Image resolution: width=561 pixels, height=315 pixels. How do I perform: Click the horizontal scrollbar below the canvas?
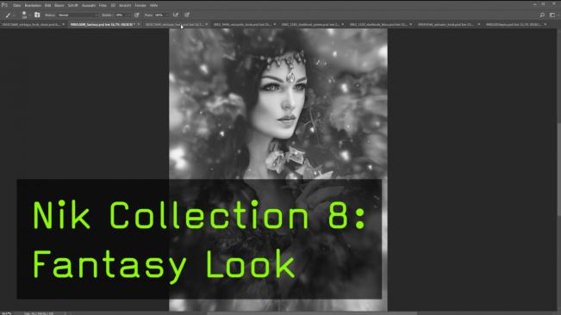(x=312, y=313)
